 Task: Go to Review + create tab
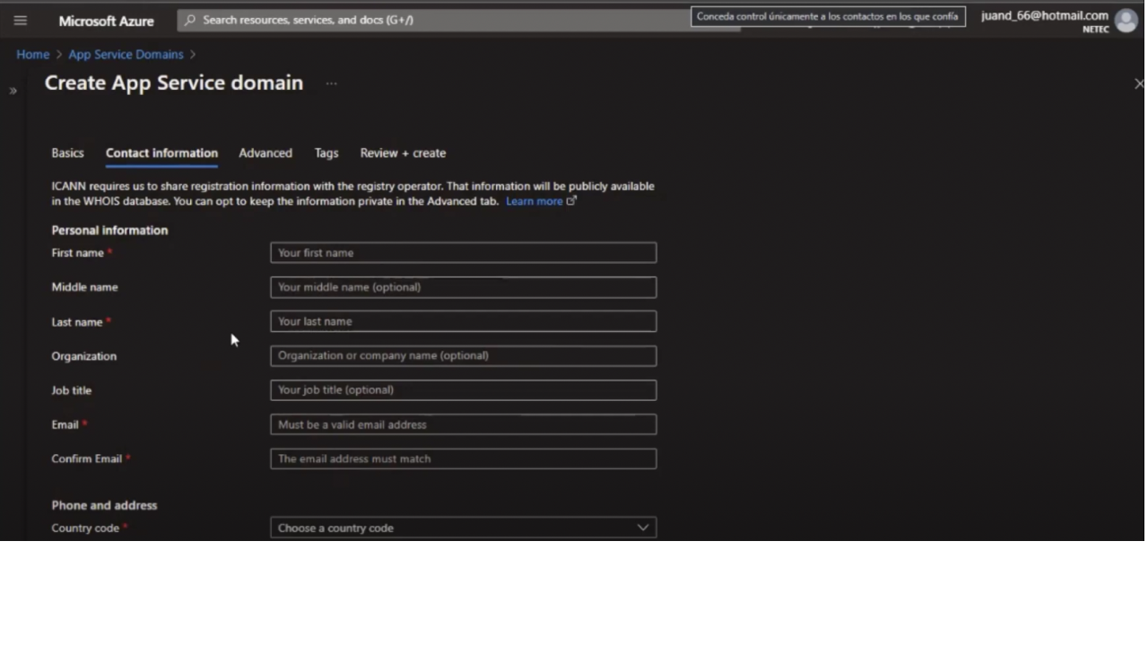(x=403, y=153)
